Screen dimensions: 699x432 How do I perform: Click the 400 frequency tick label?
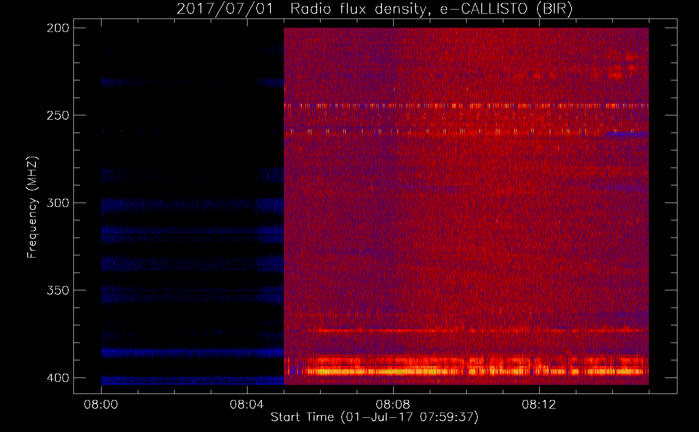(x=58, y=378)
